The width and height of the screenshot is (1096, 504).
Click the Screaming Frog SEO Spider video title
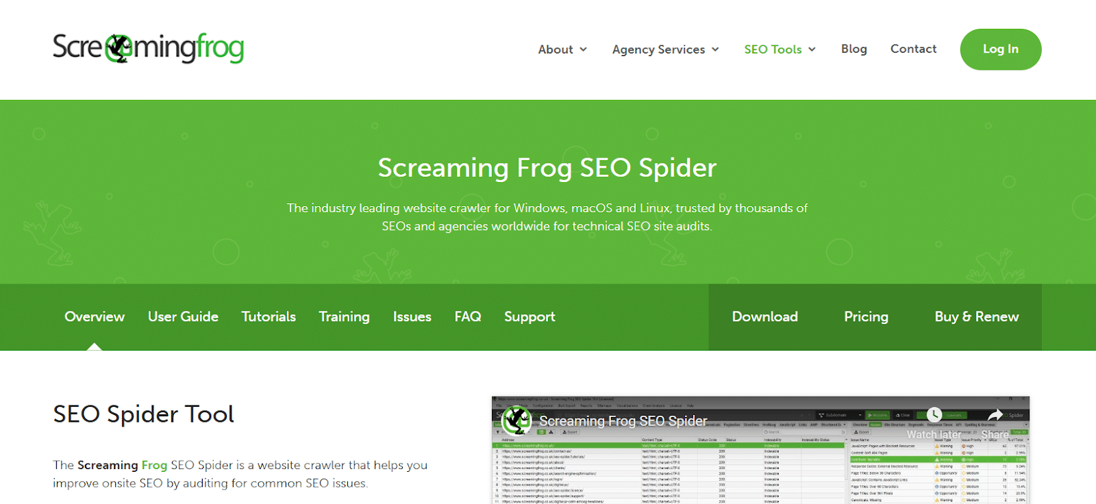[623, 421]
